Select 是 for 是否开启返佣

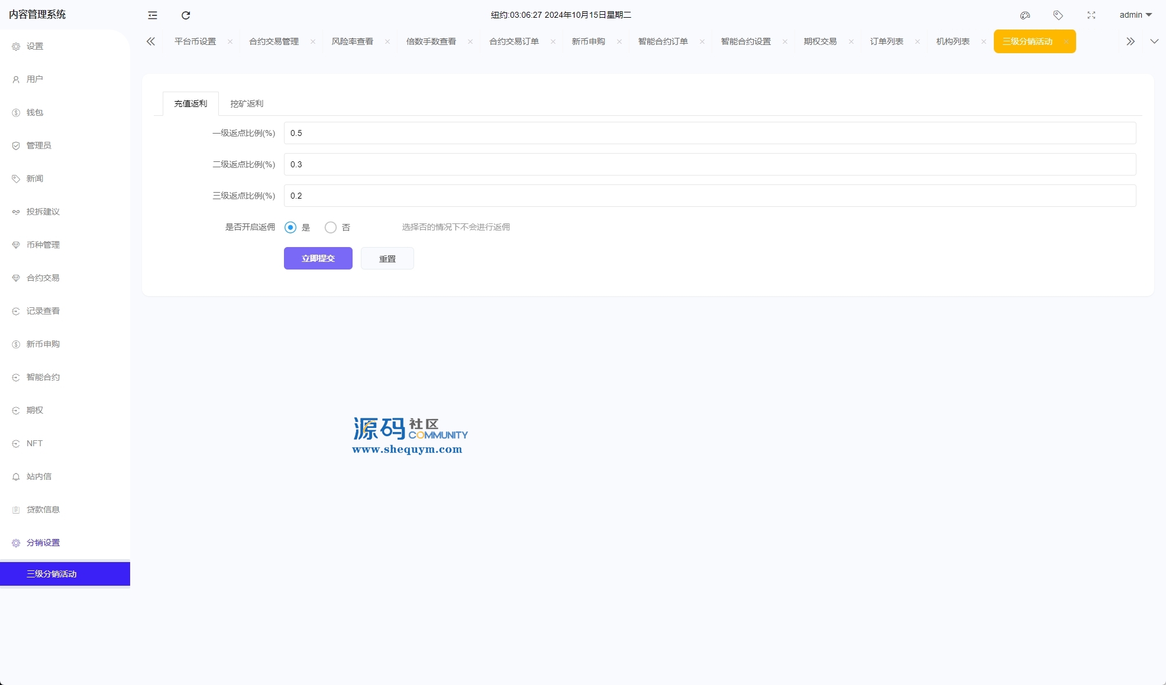coord(290,228)
